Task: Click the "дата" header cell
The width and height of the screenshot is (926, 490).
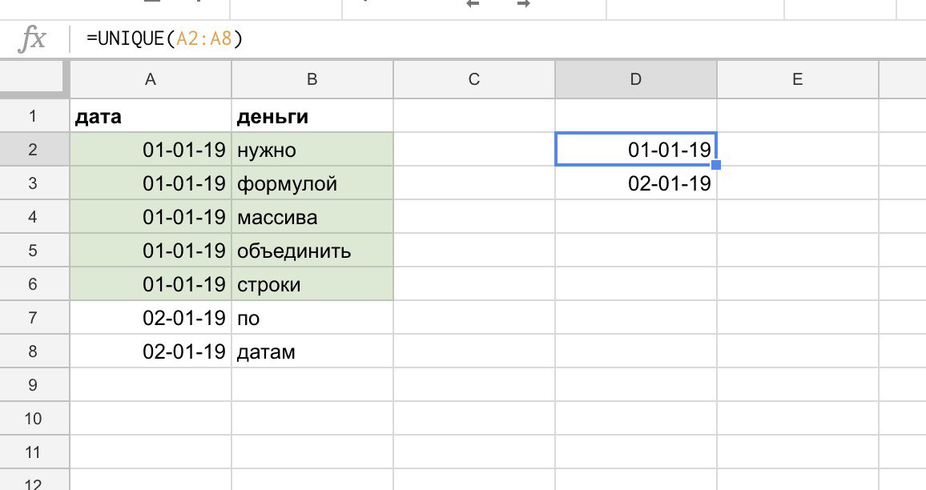Action: (151, 117)
